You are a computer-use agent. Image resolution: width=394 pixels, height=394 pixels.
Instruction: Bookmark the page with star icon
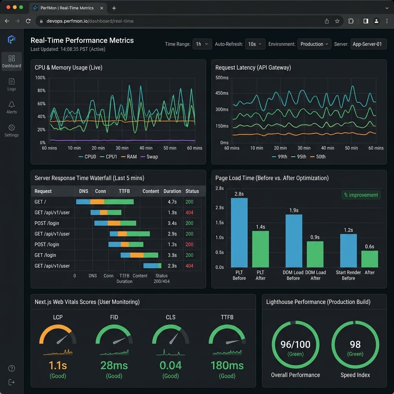337,21
